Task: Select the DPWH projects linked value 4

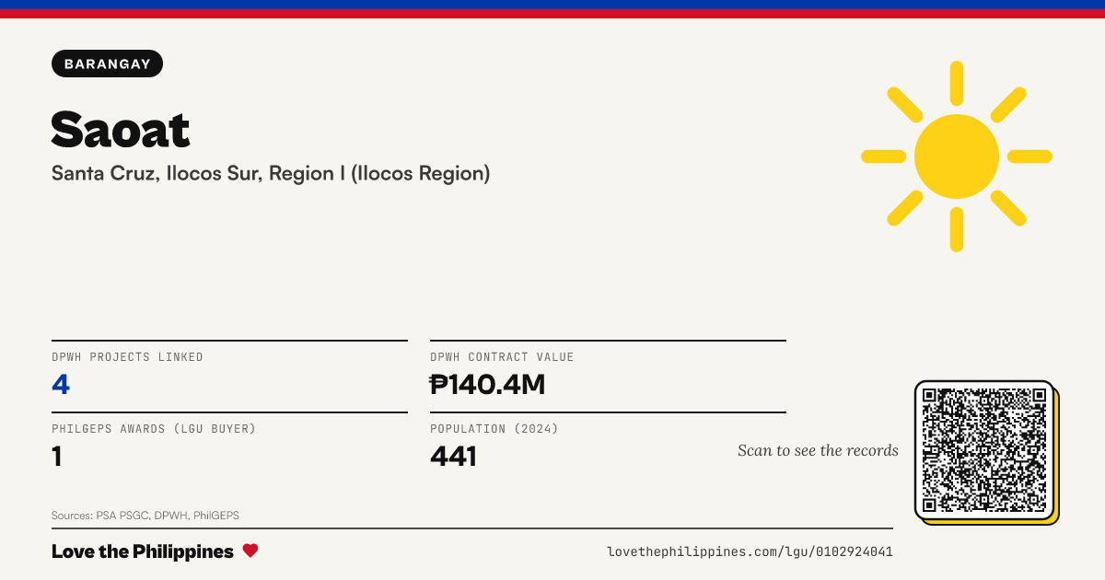Action: 61,384
